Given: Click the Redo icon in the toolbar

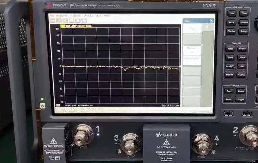Looking at the screenshot, I should (59, 21).
